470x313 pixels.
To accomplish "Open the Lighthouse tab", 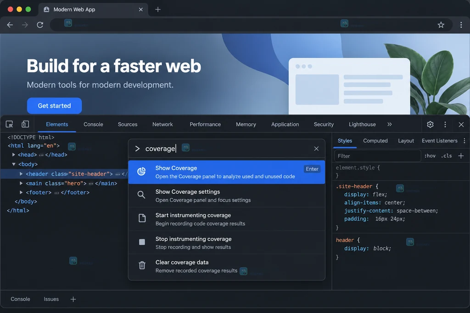I will (x=362, y=124).
